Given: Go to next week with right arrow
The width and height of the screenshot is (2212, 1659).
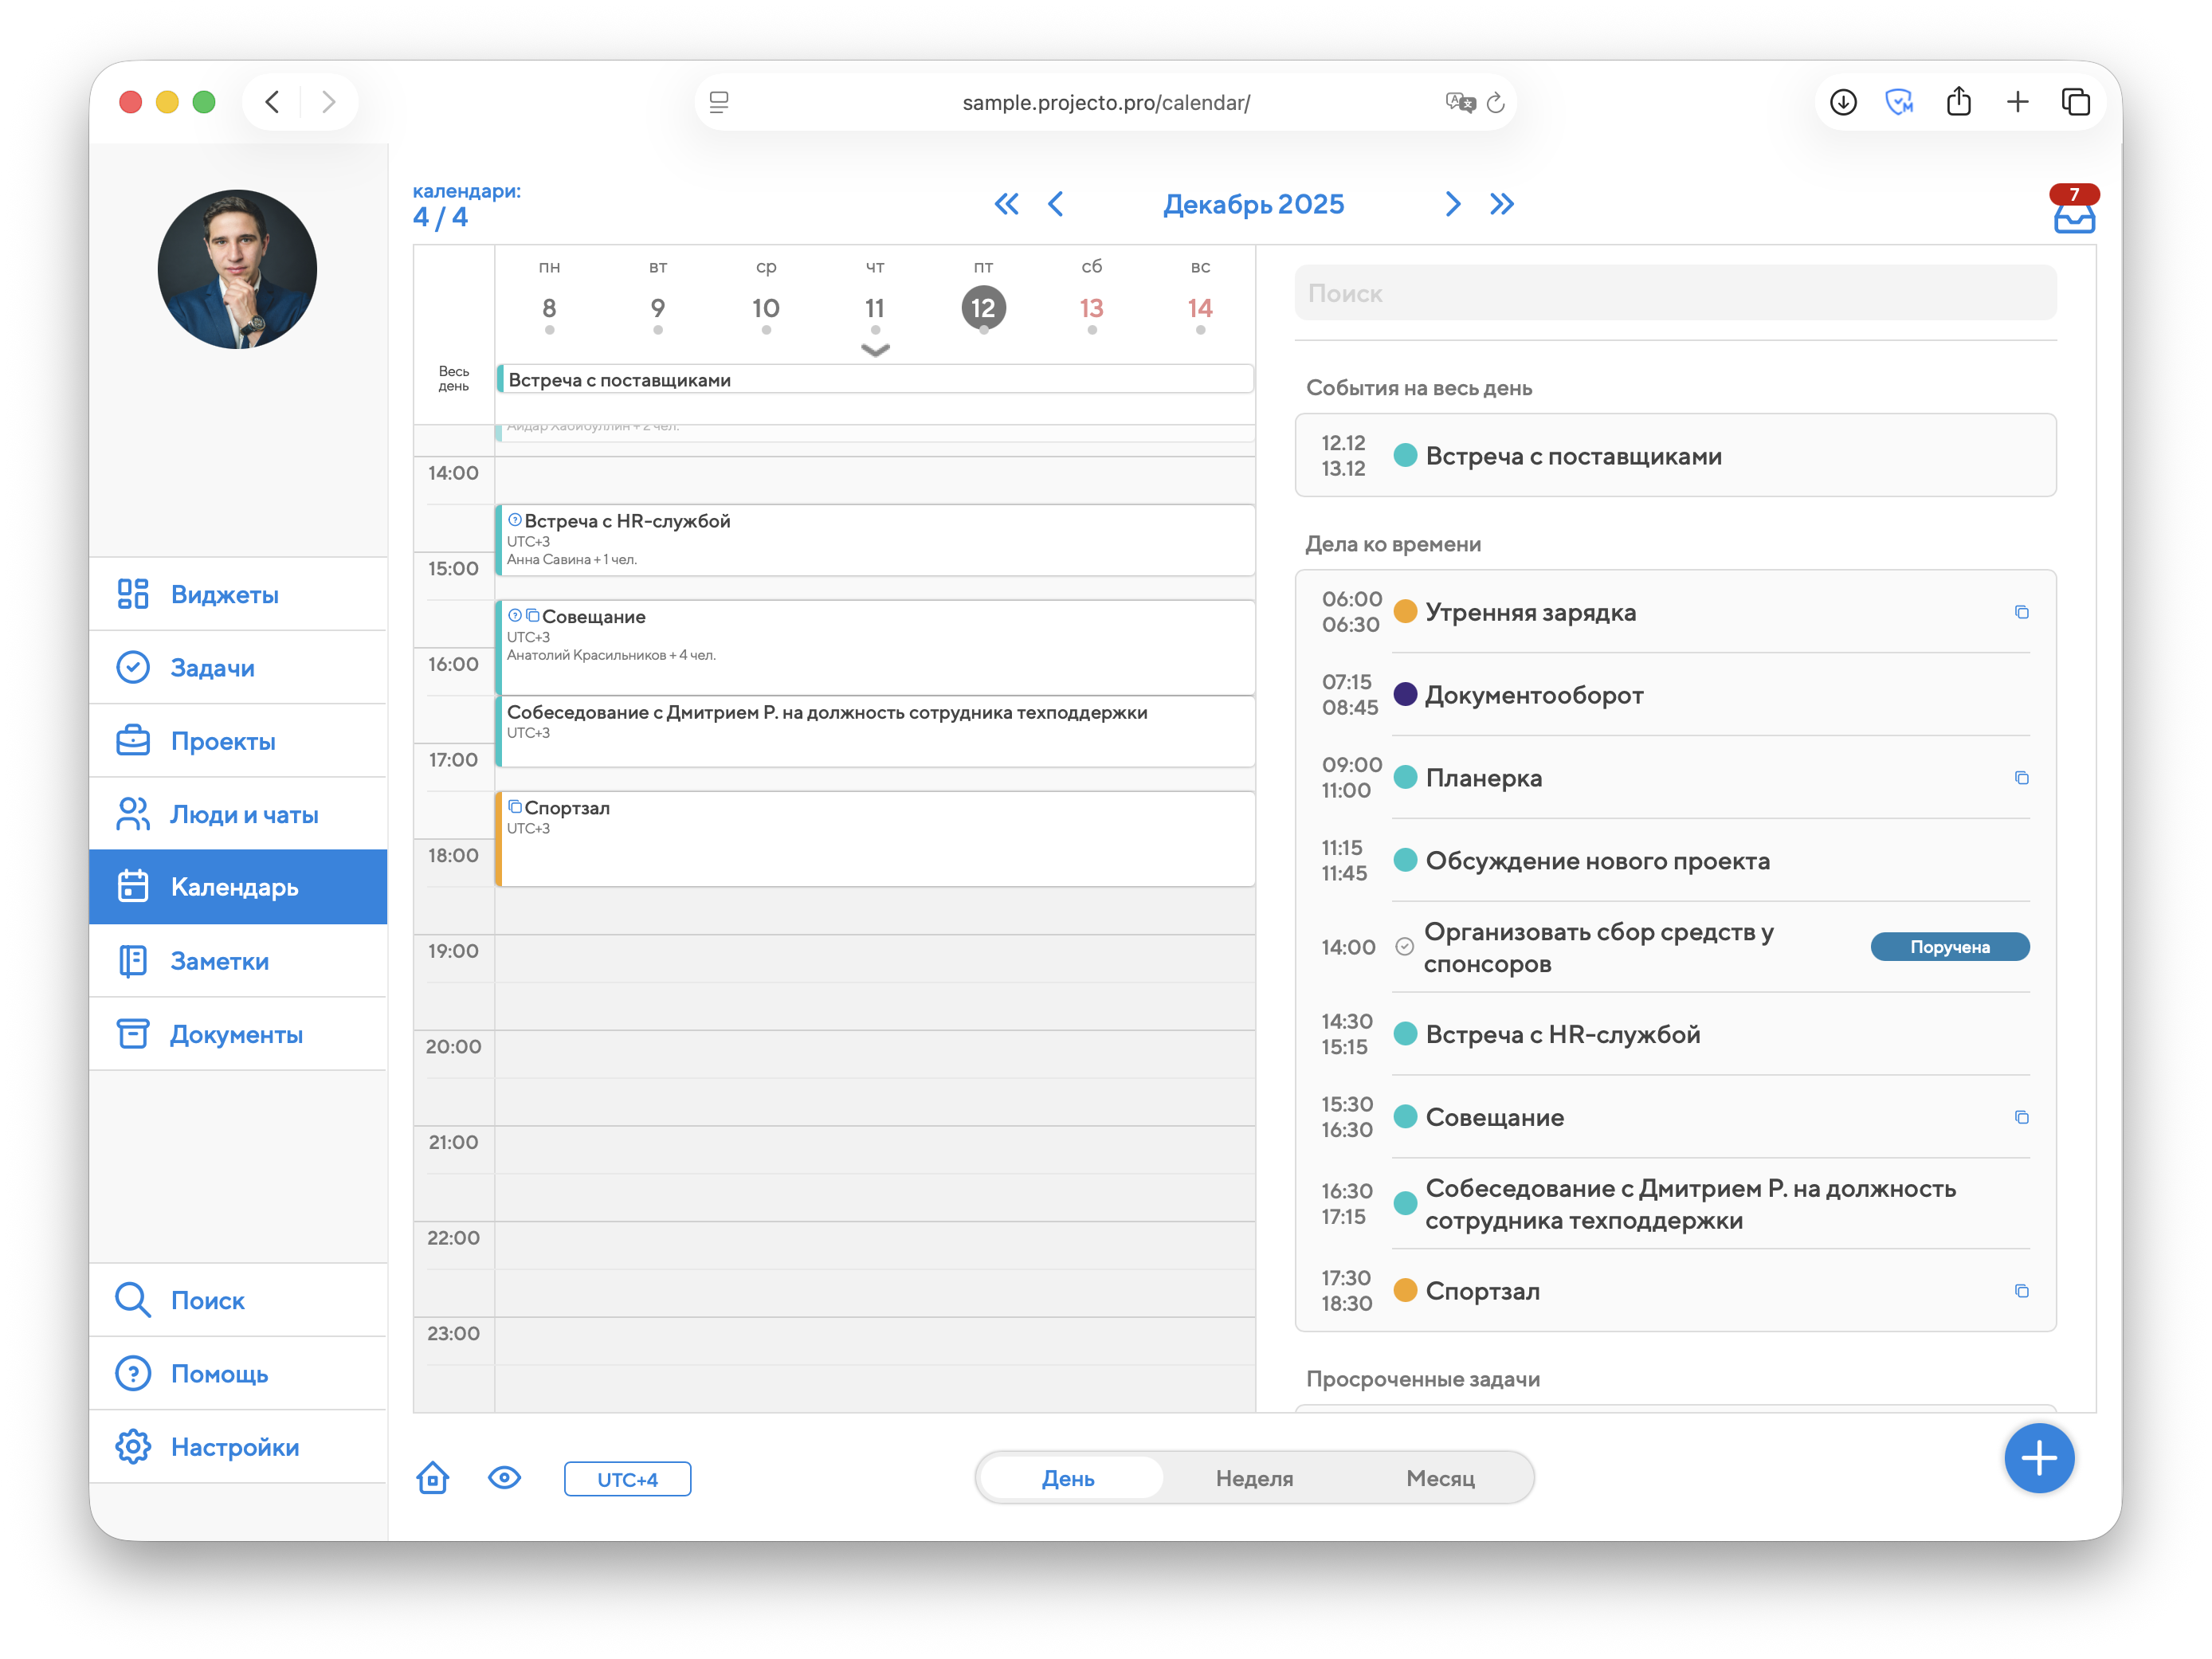Looking at the screenshot, I should click(x=1452, y=204).
